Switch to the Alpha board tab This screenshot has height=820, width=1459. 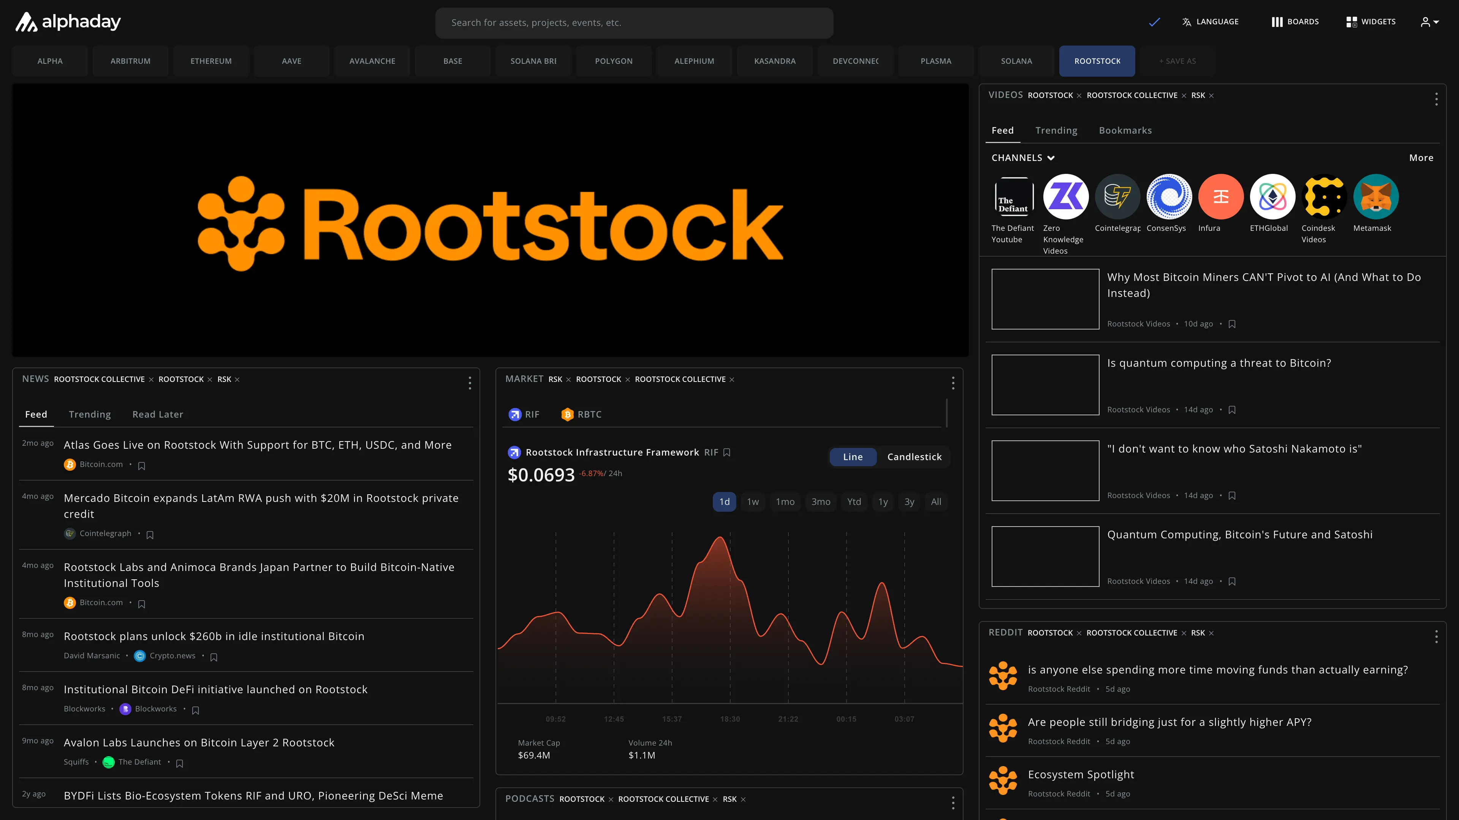click(x=50, y=61)
